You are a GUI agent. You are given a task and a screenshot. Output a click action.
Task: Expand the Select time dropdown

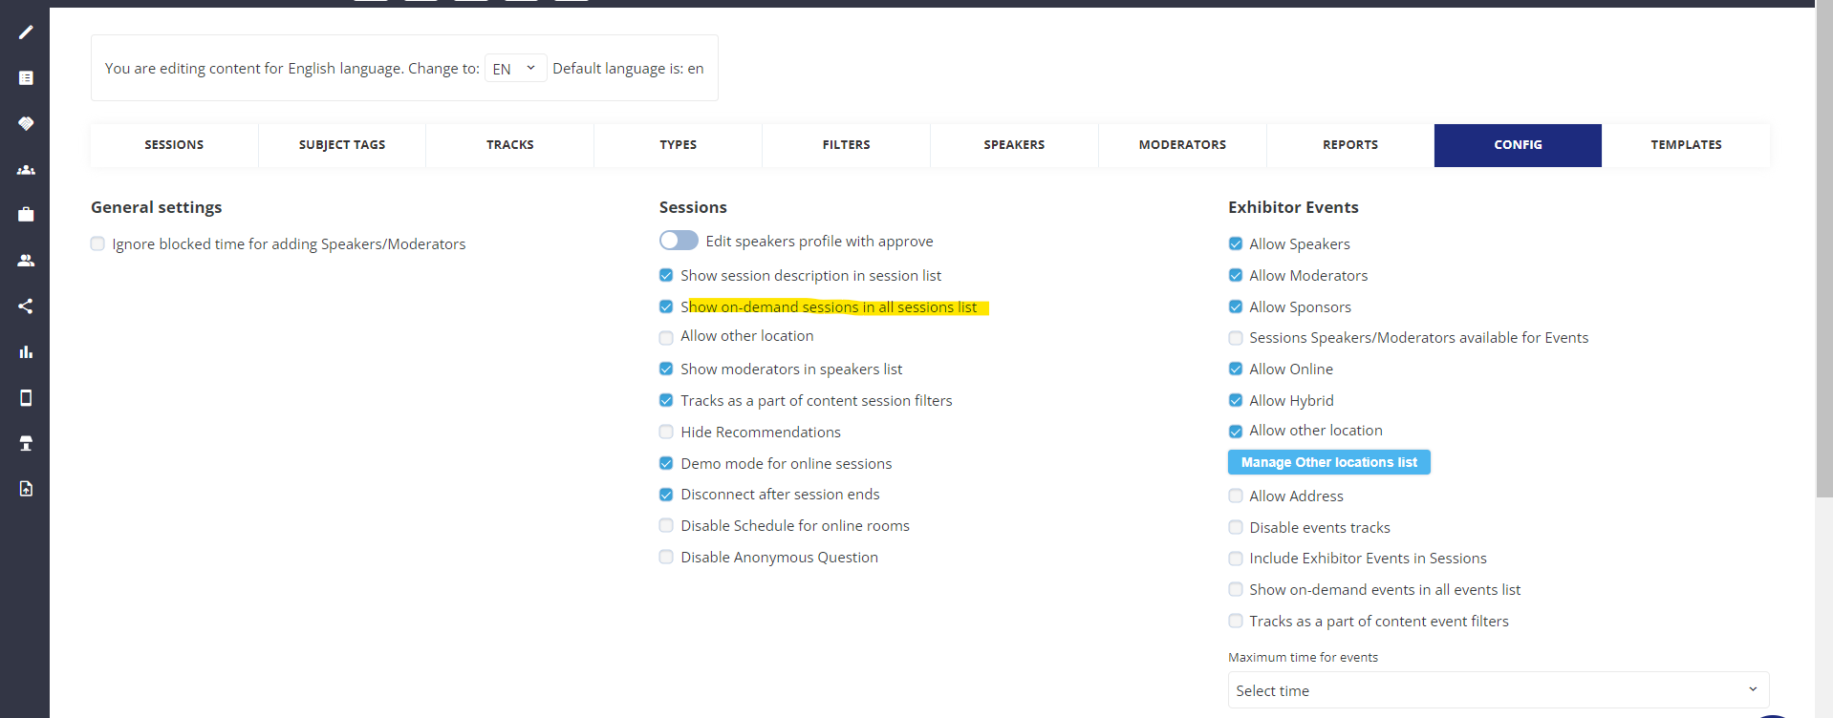(1498, 690)
